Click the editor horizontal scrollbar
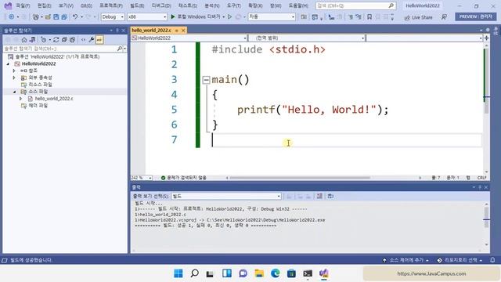 click(300, 178)
